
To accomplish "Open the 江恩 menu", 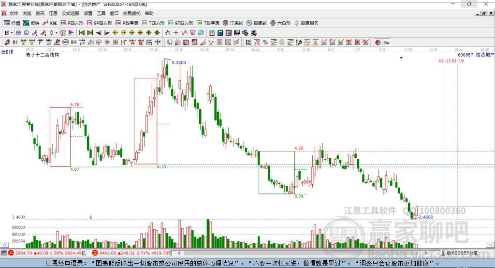I will tap(53, 13).
